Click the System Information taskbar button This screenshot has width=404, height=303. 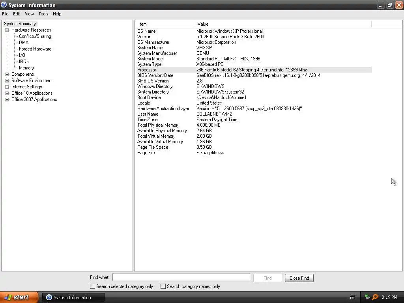[x=73, y=297]
